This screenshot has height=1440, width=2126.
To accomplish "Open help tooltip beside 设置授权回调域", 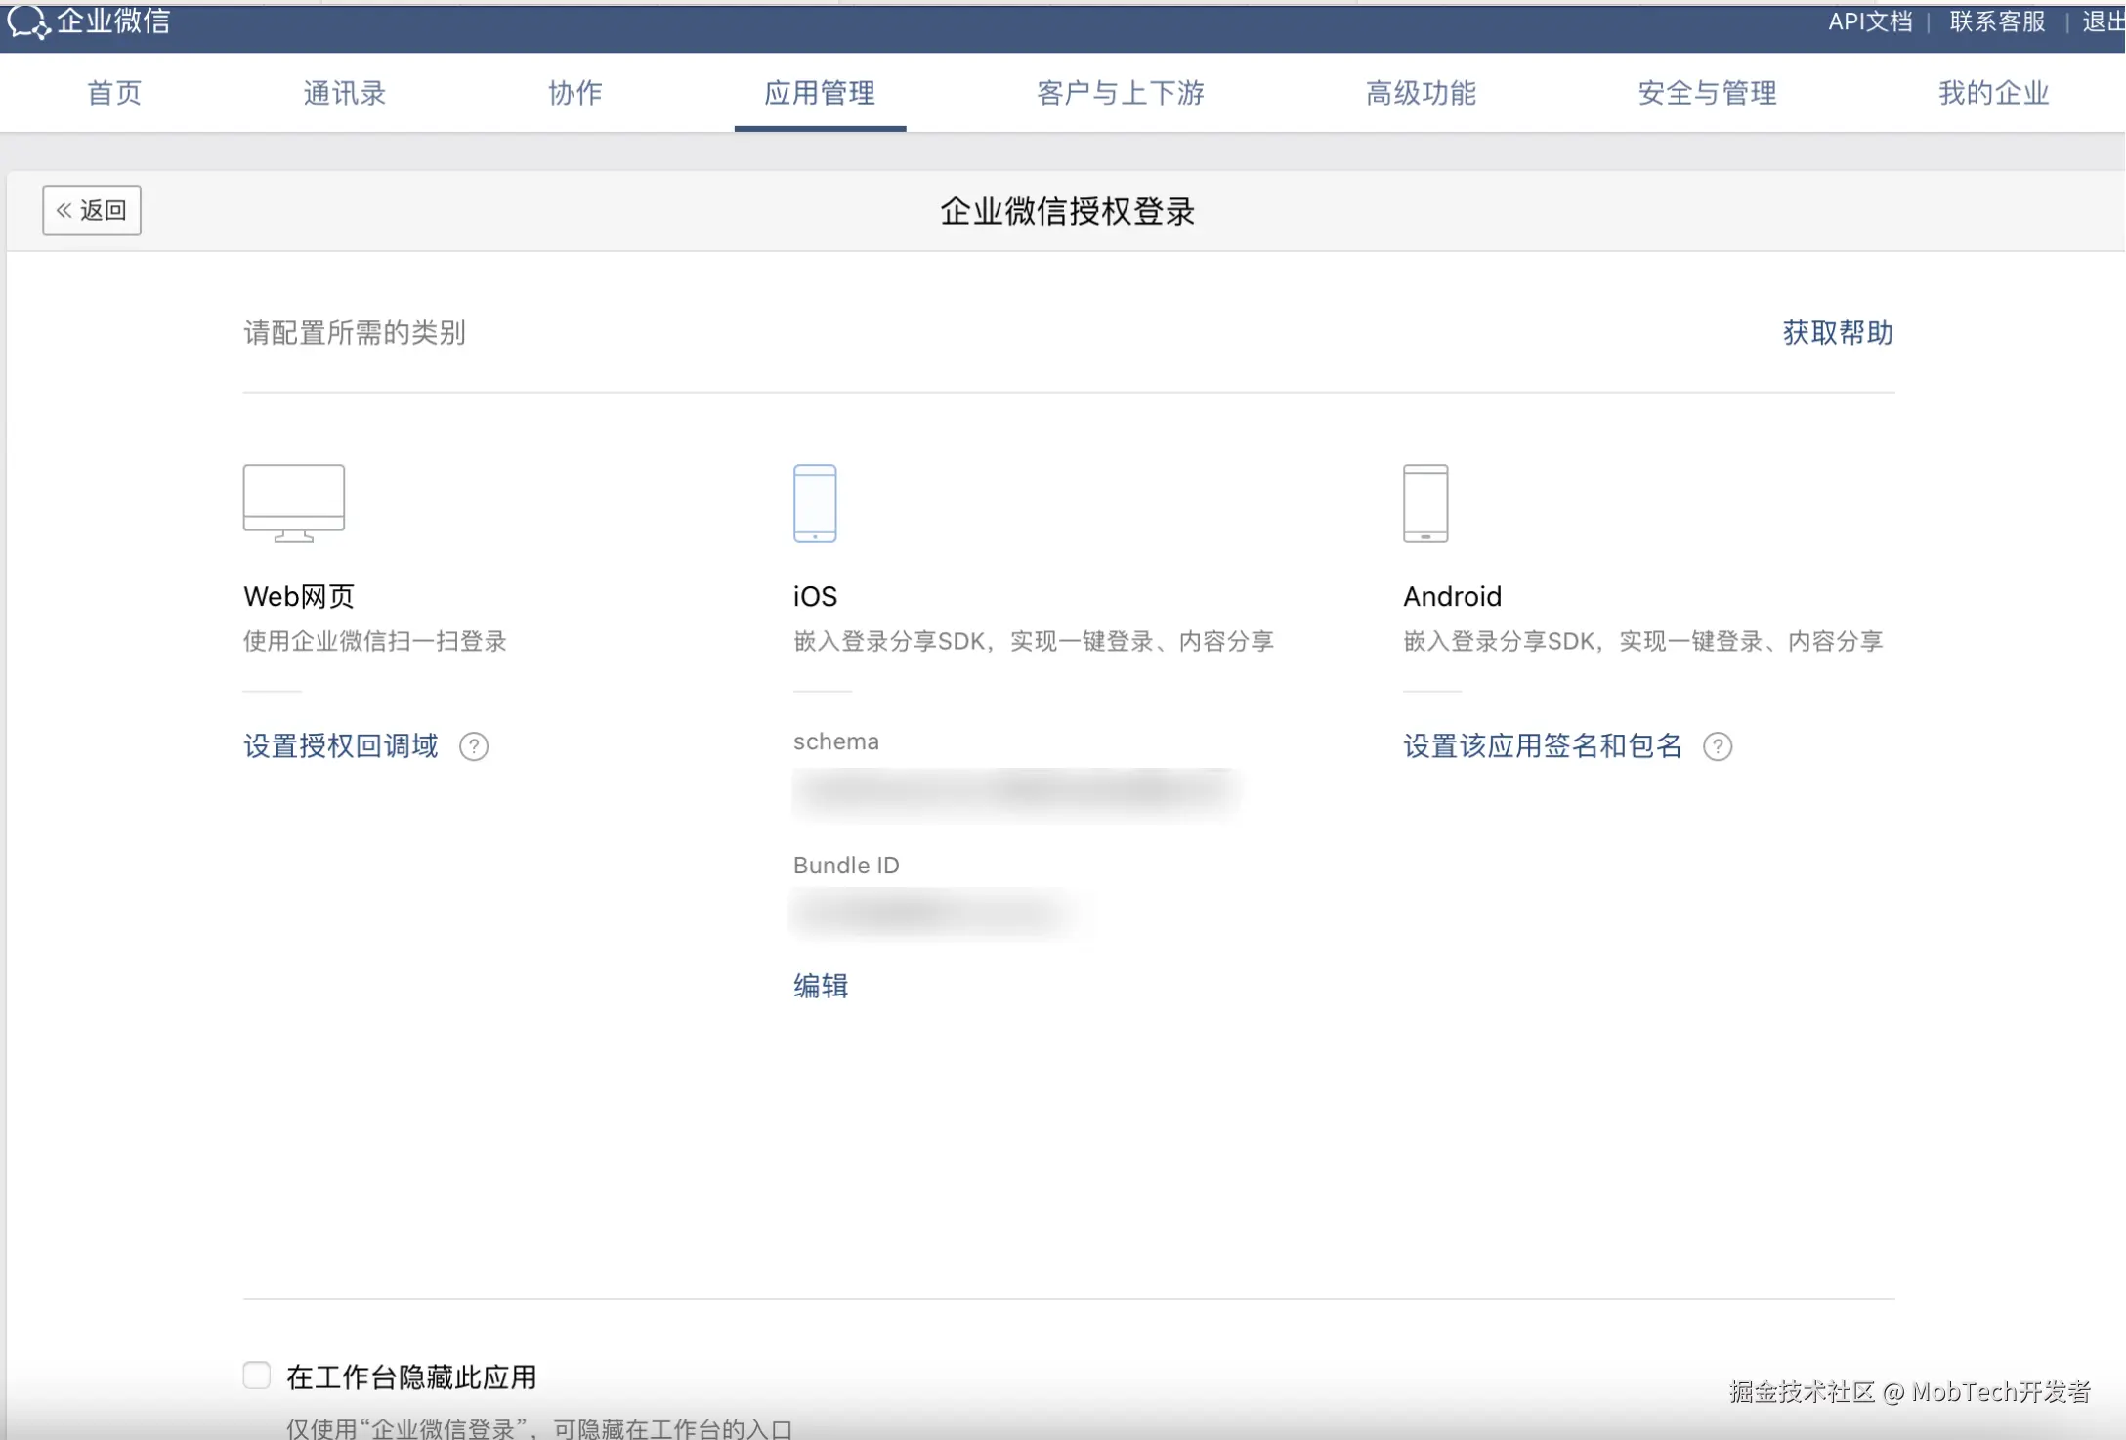I will point(474,746).
